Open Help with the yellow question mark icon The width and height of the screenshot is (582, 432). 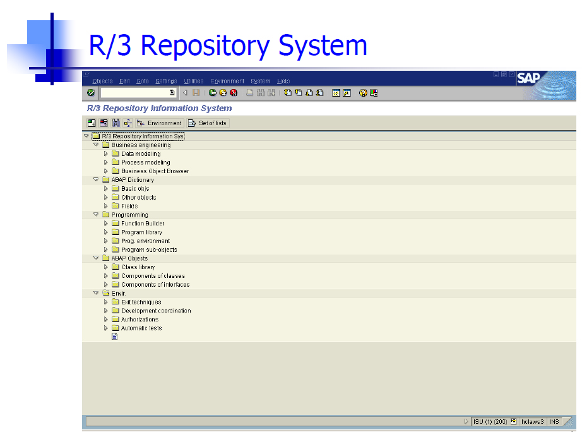(x=363, y=92)
